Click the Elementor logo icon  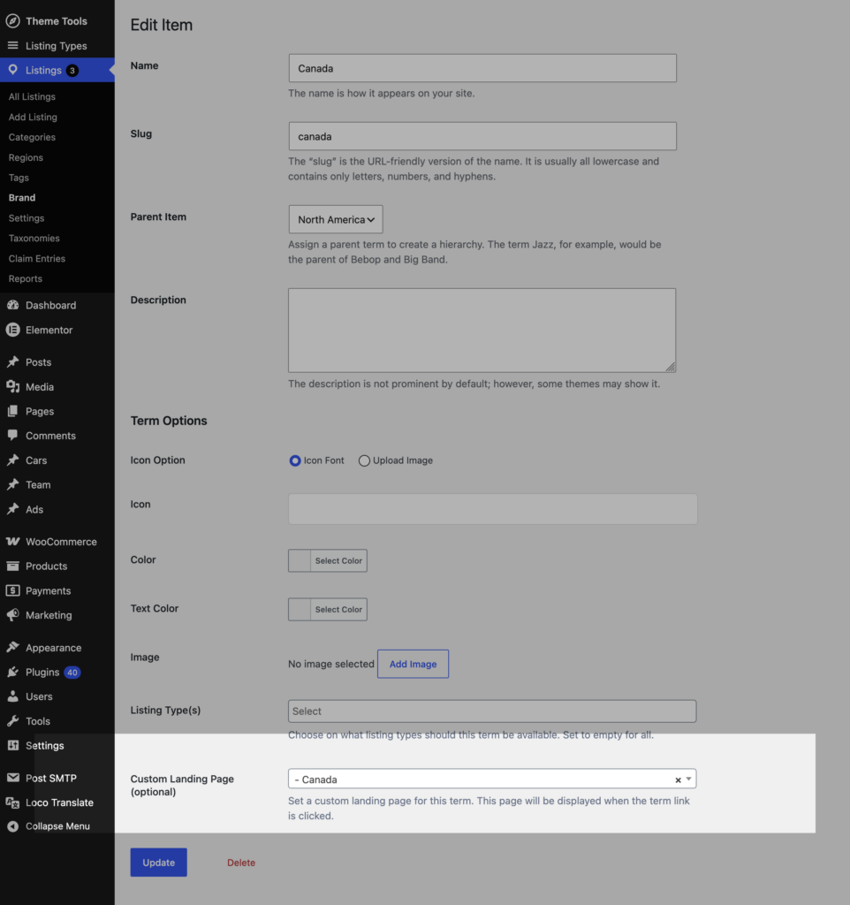(x=12, y=330)
